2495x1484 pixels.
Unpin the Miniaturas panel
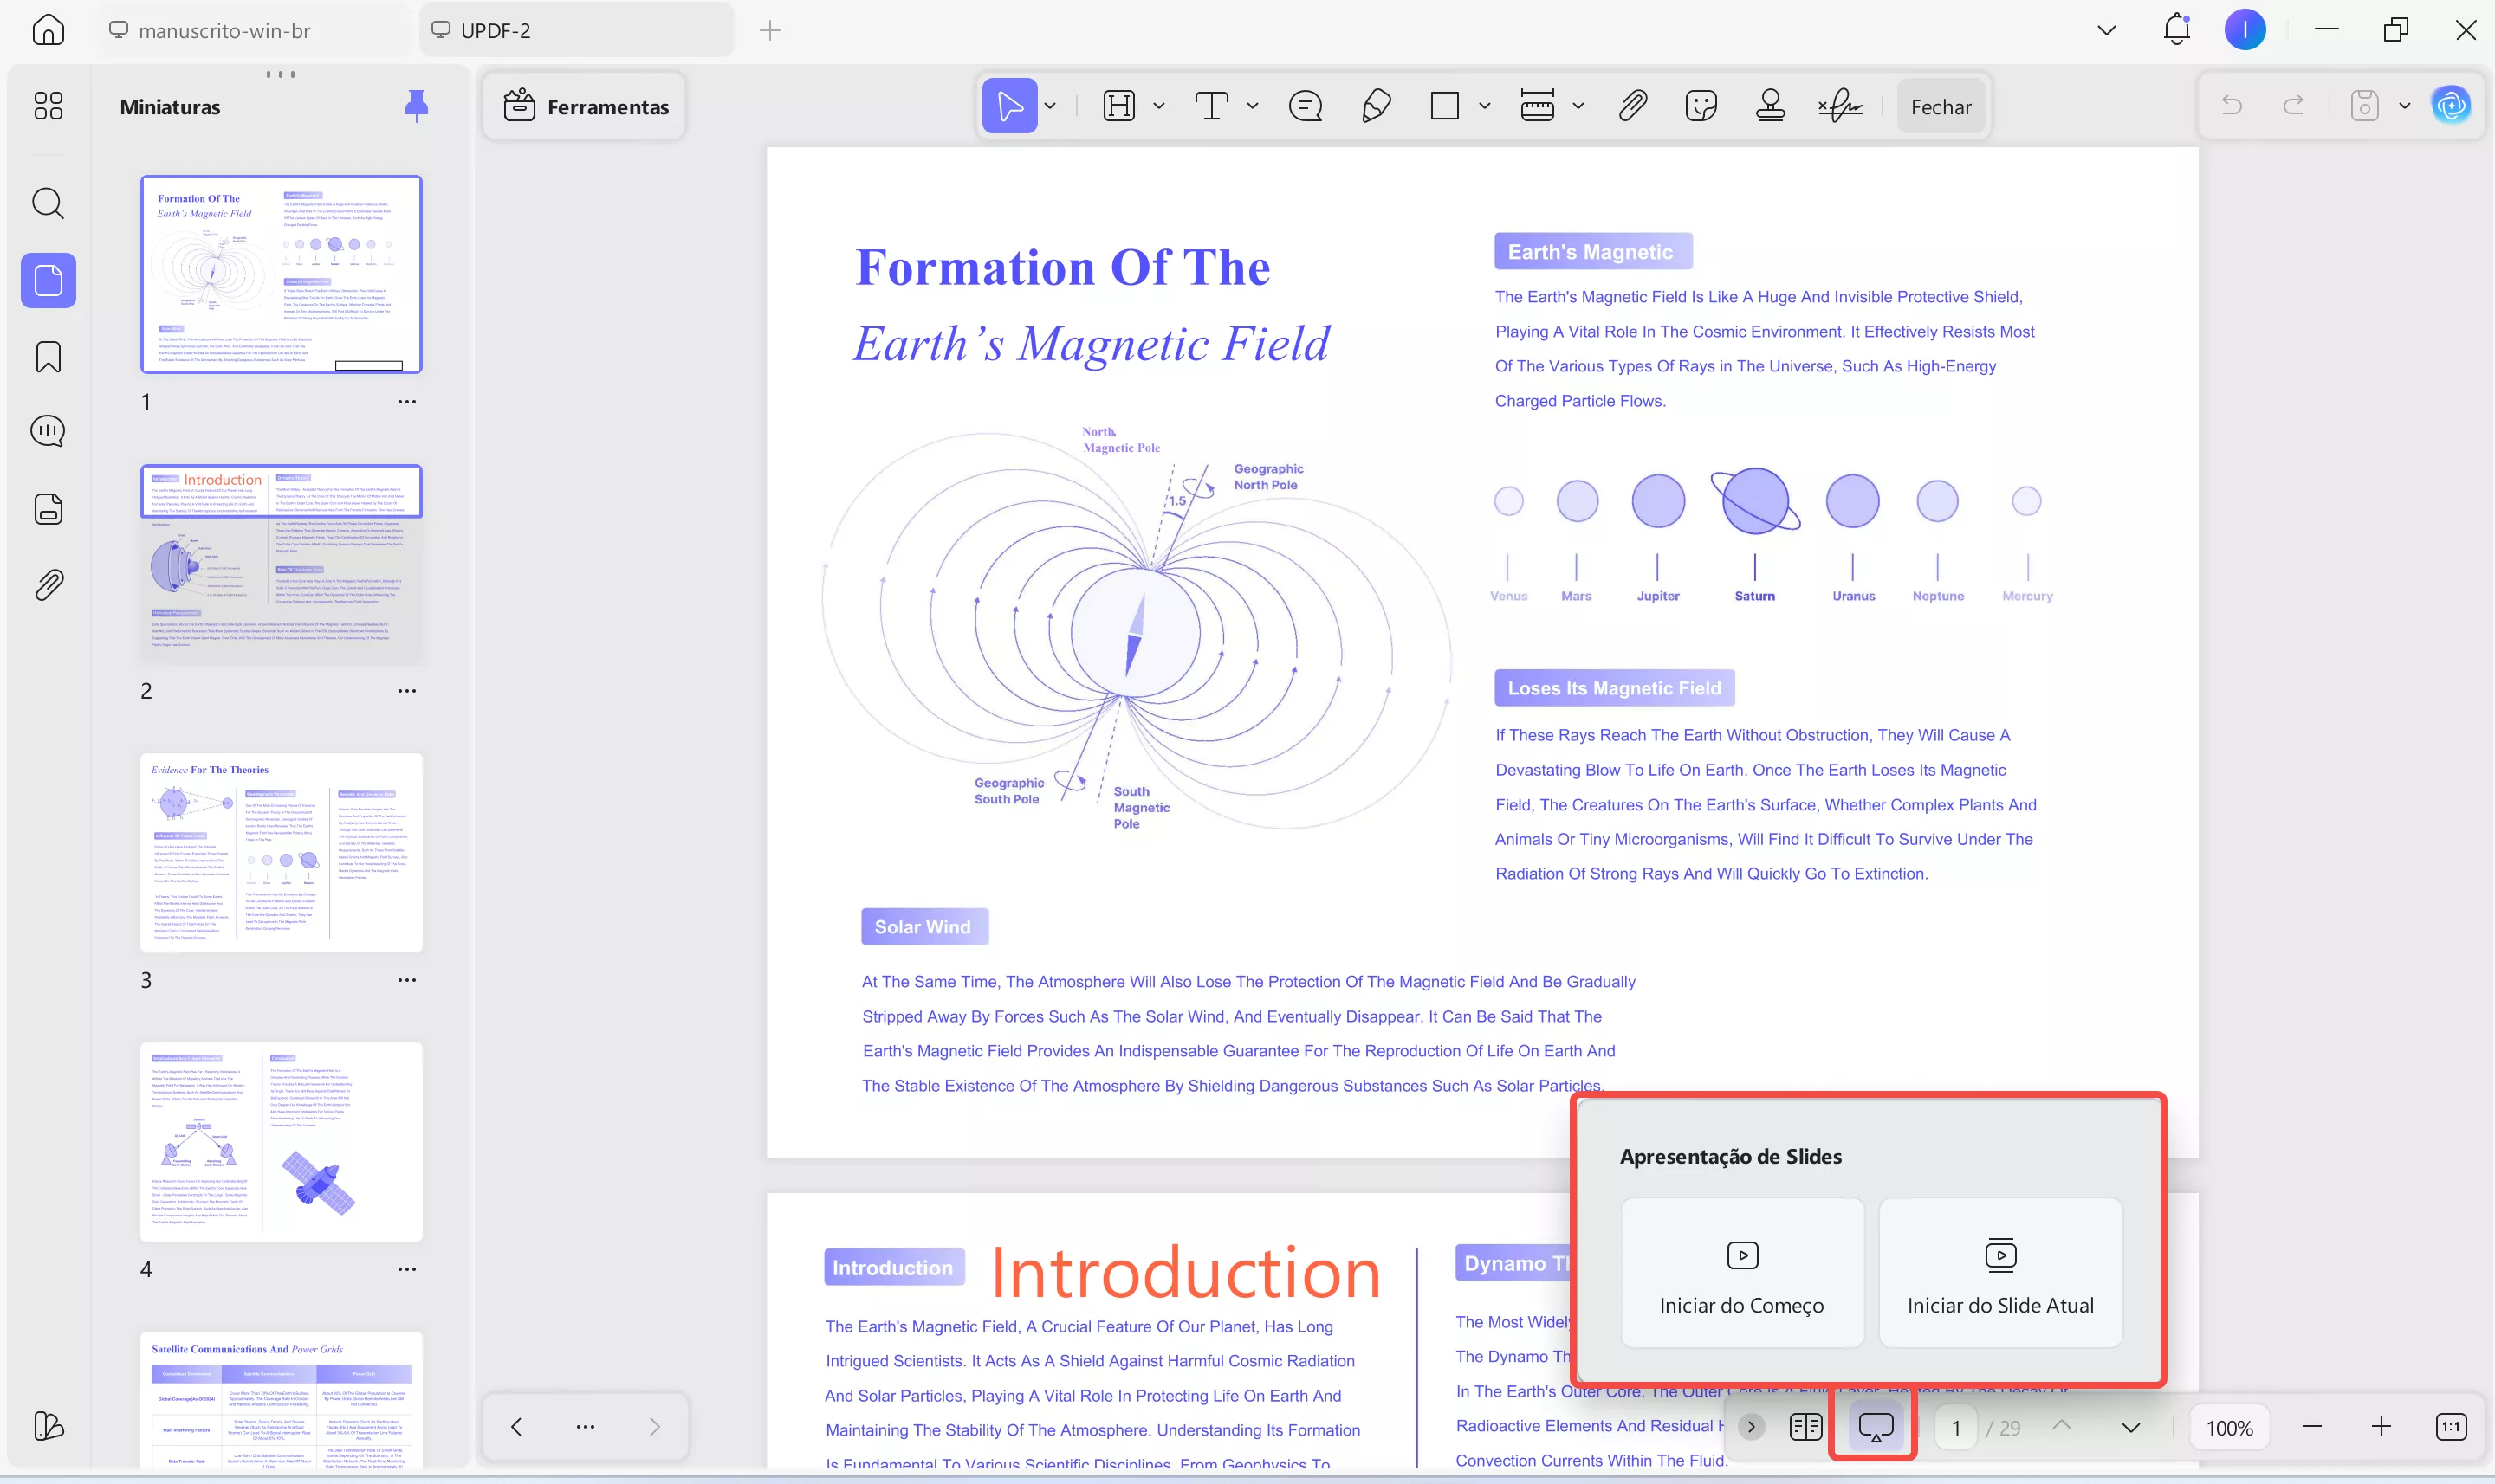[416, 105]
